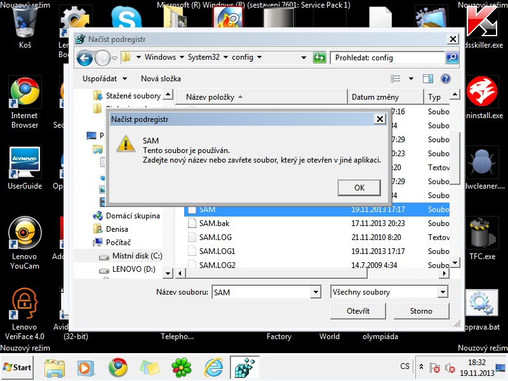Screen dimensions: 508x381
Task: Sort by Datum změny column header
Action: (x=375, y=97)
